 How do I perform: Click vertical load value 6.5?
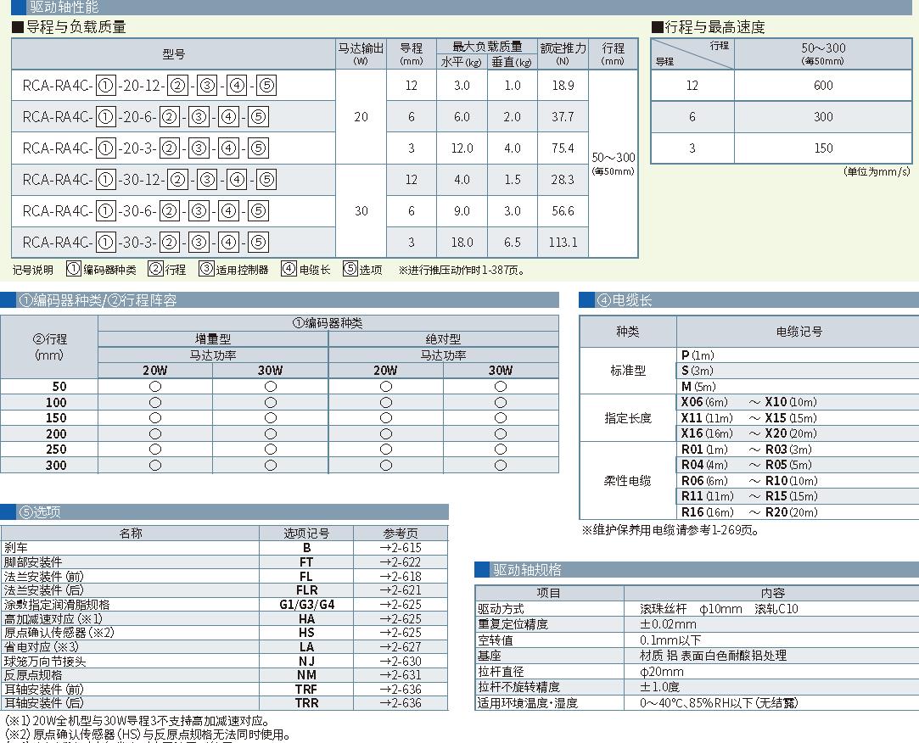(513, 242)
